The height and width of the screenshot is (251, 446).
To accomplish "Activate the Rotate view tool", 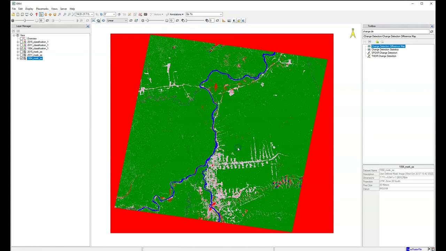I will [55, 14].
